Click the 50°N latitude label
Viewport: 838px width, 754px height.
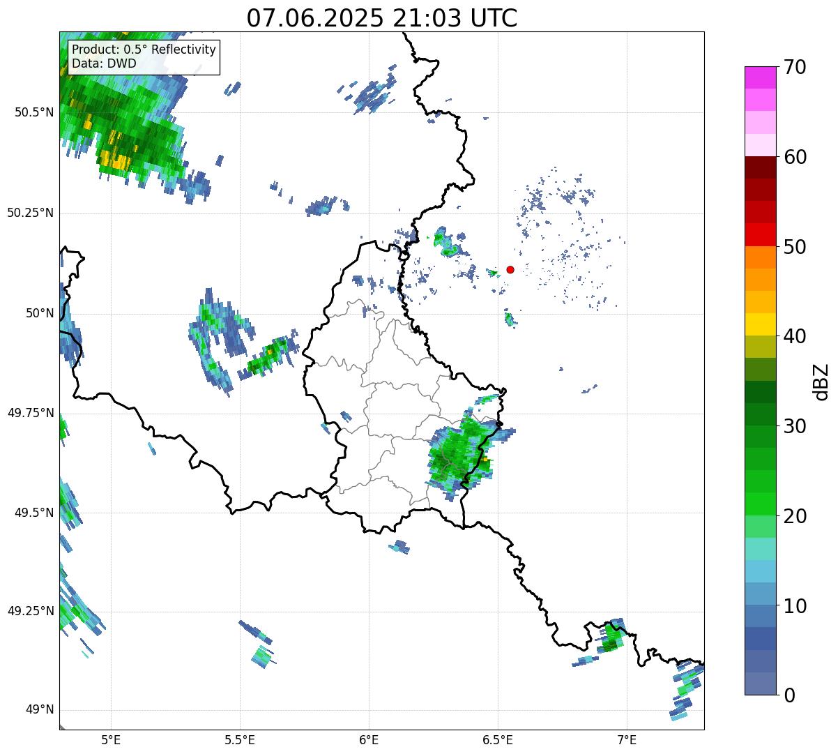(40, 313)
